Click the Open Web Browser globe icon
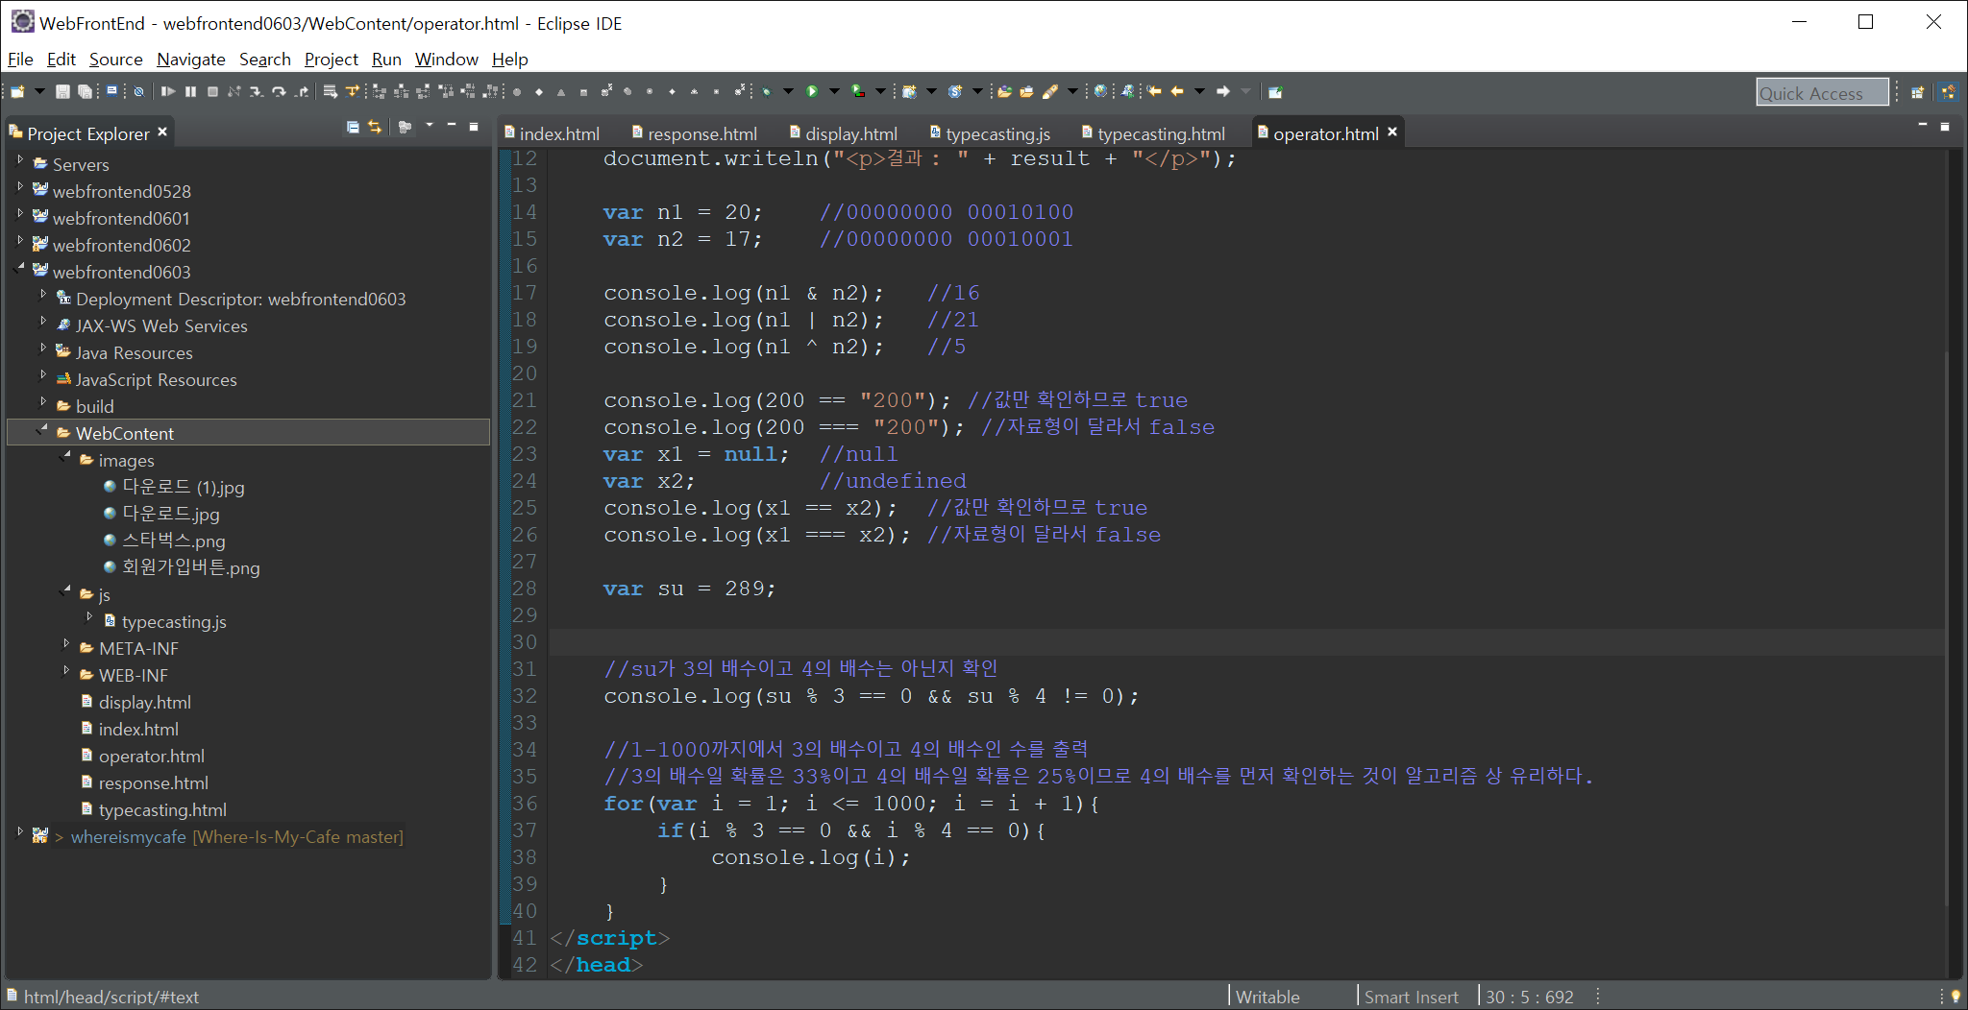The image size is (1968, 1010). pos(1100,92)
